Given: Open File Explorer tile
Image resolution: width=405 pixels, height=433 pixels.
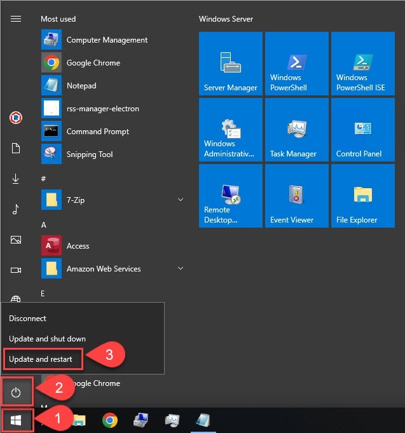Looking at the screenshot, I should click(x=362, y=196).
